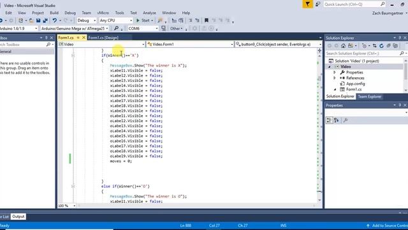Click the Zach Baumgartner account name
The height and width of the screenshot is (230, 408).
point(388,13)
